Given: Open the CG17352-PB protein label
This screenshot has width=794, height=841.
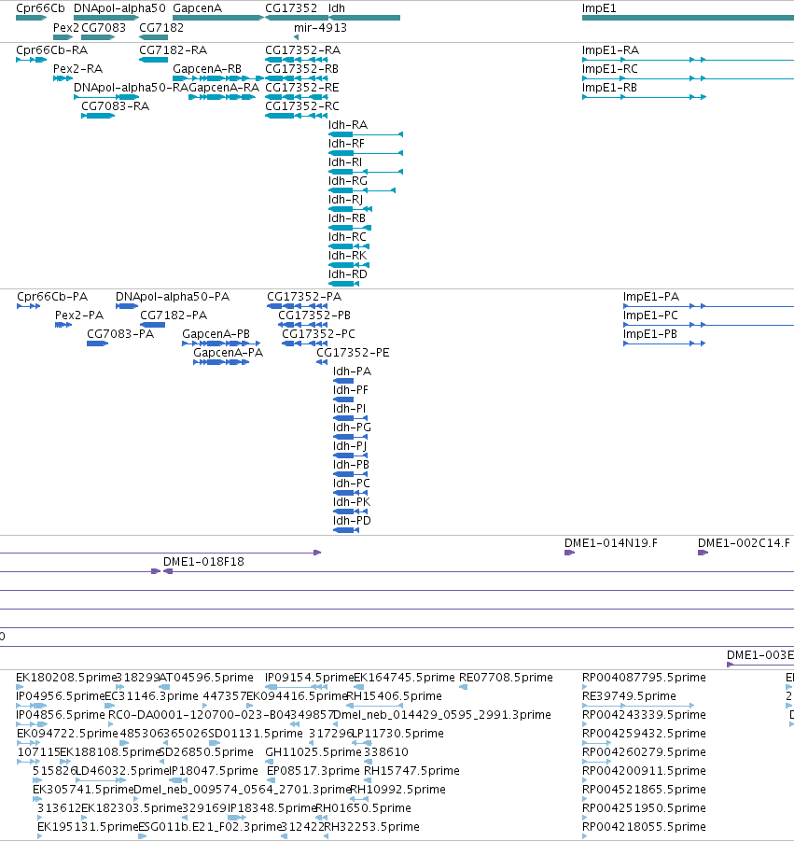Looking at the screenshot, I should [314, 315].
